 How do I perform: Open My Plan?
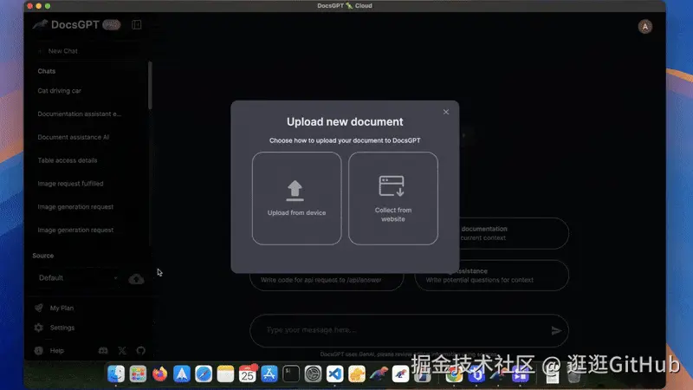55,308
